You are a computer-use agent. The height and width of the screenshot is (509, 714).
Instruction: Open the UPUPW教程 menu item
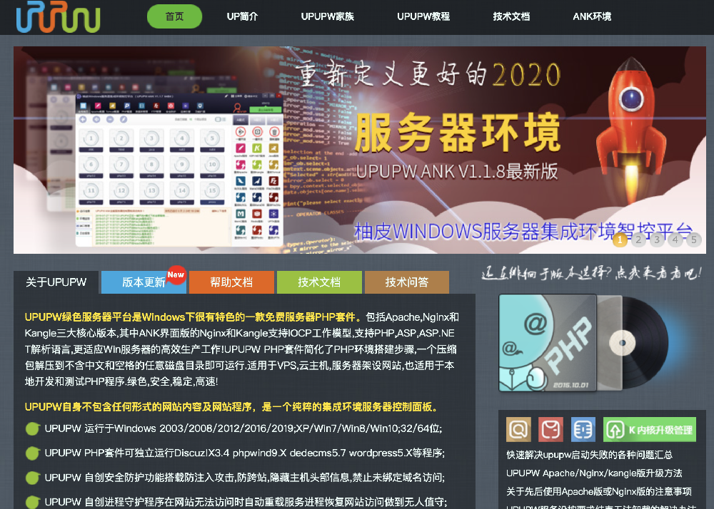click(423, 16)
